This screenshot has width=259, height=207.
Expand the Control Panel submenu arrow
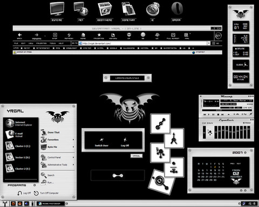point(73,157)
